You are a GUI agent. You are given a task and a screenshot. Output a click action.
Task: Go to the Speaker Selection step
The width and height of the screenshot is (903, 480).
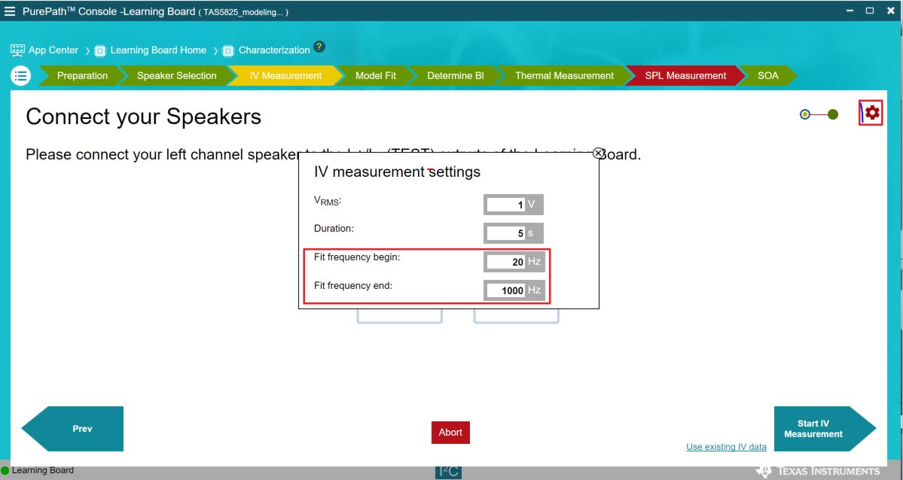point(176,75)
